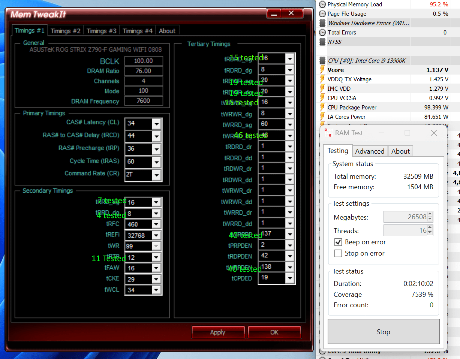Click the DRAM Frequency value field
460x359 pixels.
144,101
